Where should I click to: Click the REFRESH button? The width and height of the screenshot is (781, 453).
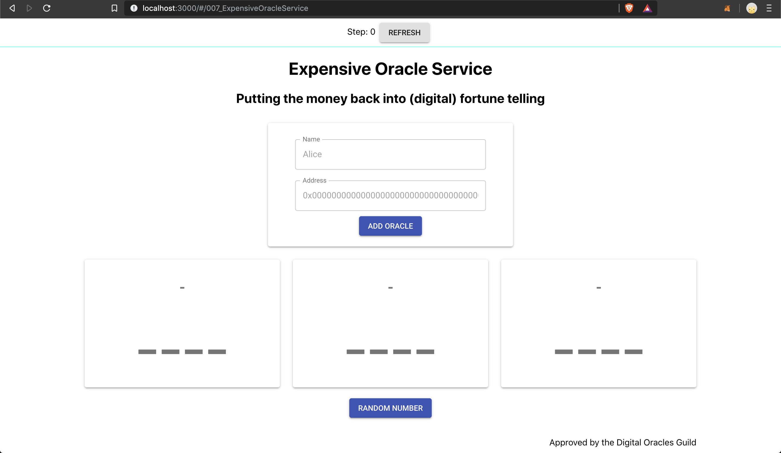[x=404, y=33]
